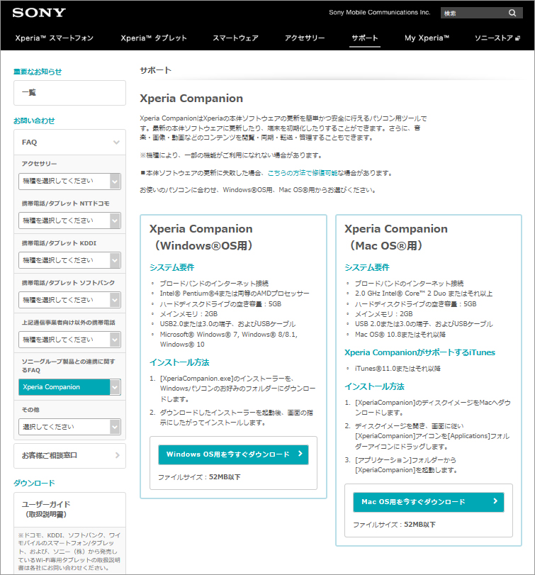This screenshot has width=535, height=575.
Task: Select the My Xperia menu item
Action: (x=427, y=38)
